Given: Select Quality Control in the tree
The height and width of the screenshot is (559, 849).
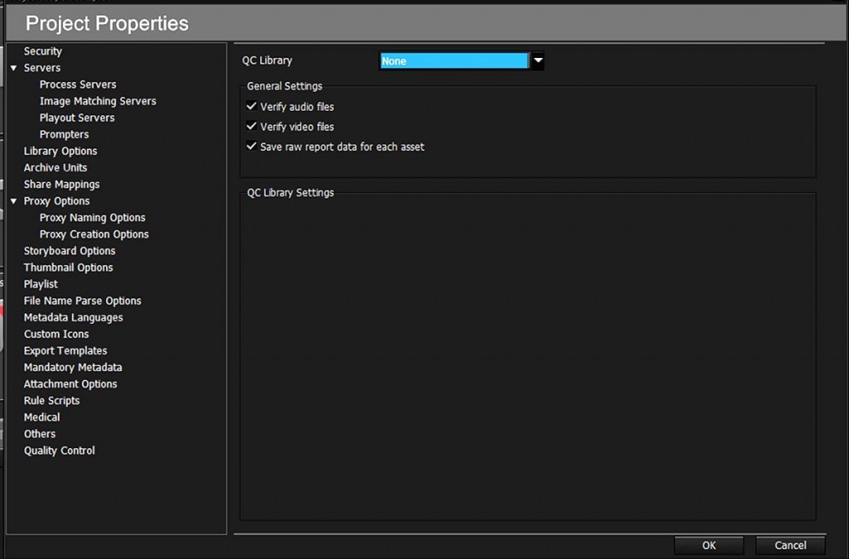Looking at the screenshot, I should pos(59,451).
